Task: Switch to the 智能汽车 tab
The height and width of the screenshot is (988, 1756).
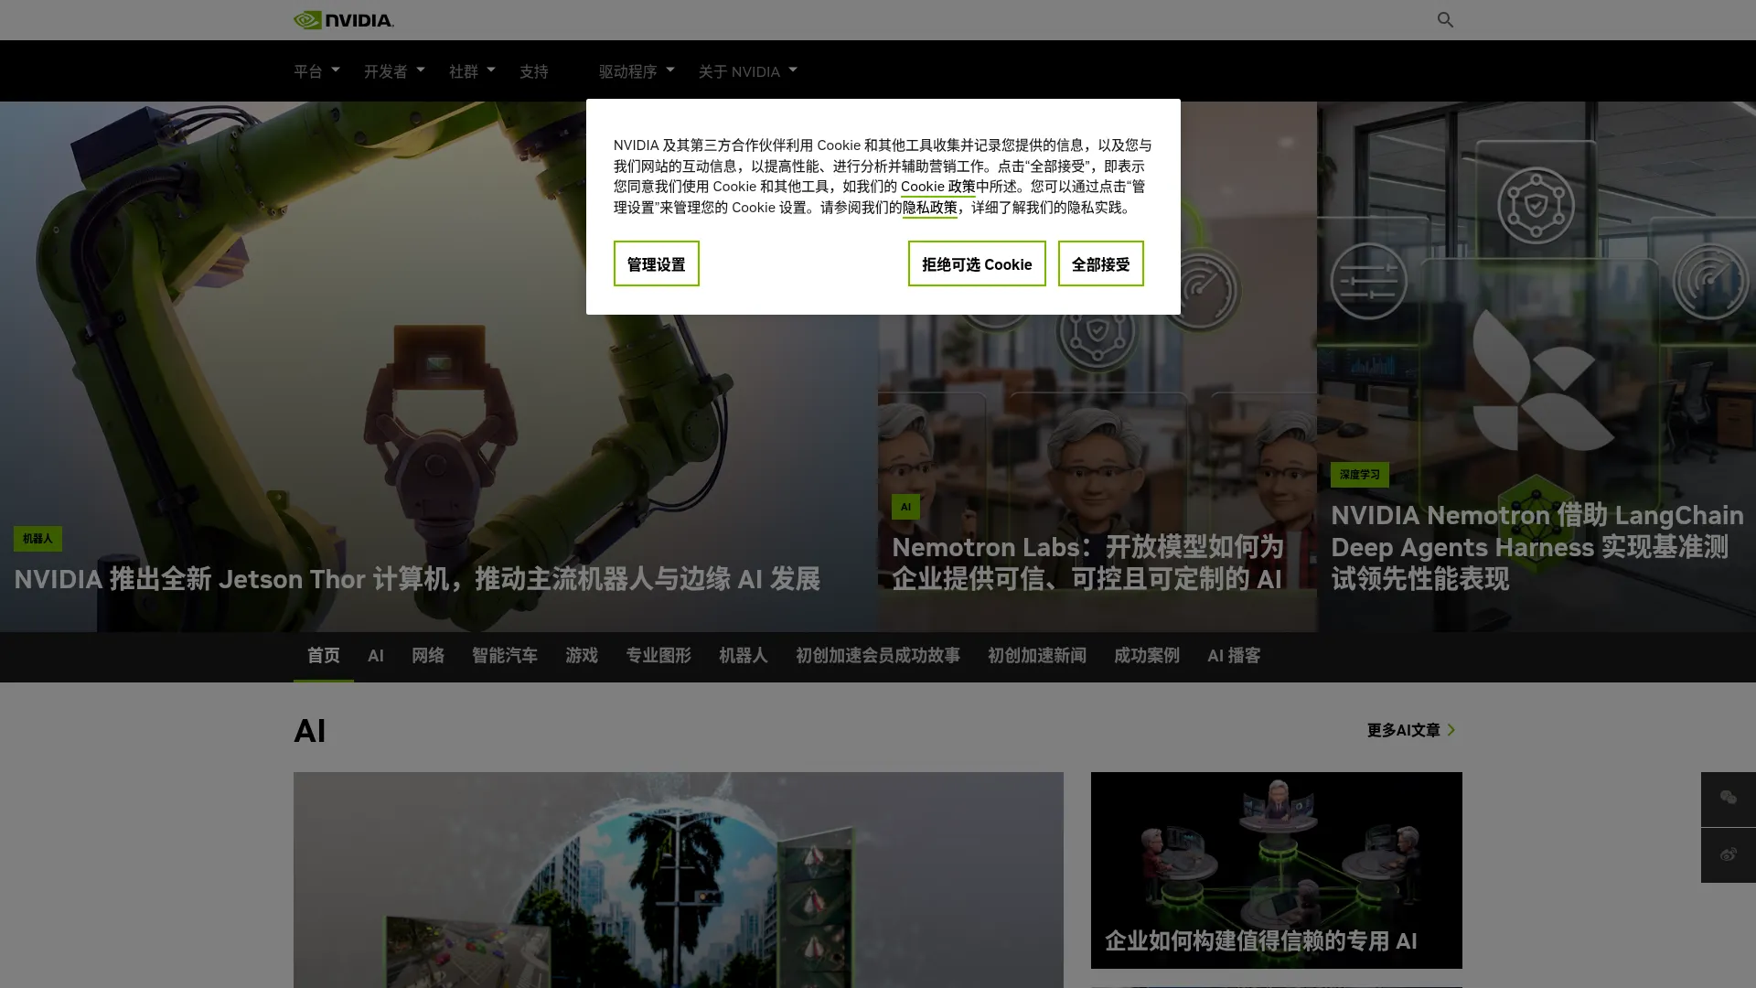Action: (x=505, y=656)
